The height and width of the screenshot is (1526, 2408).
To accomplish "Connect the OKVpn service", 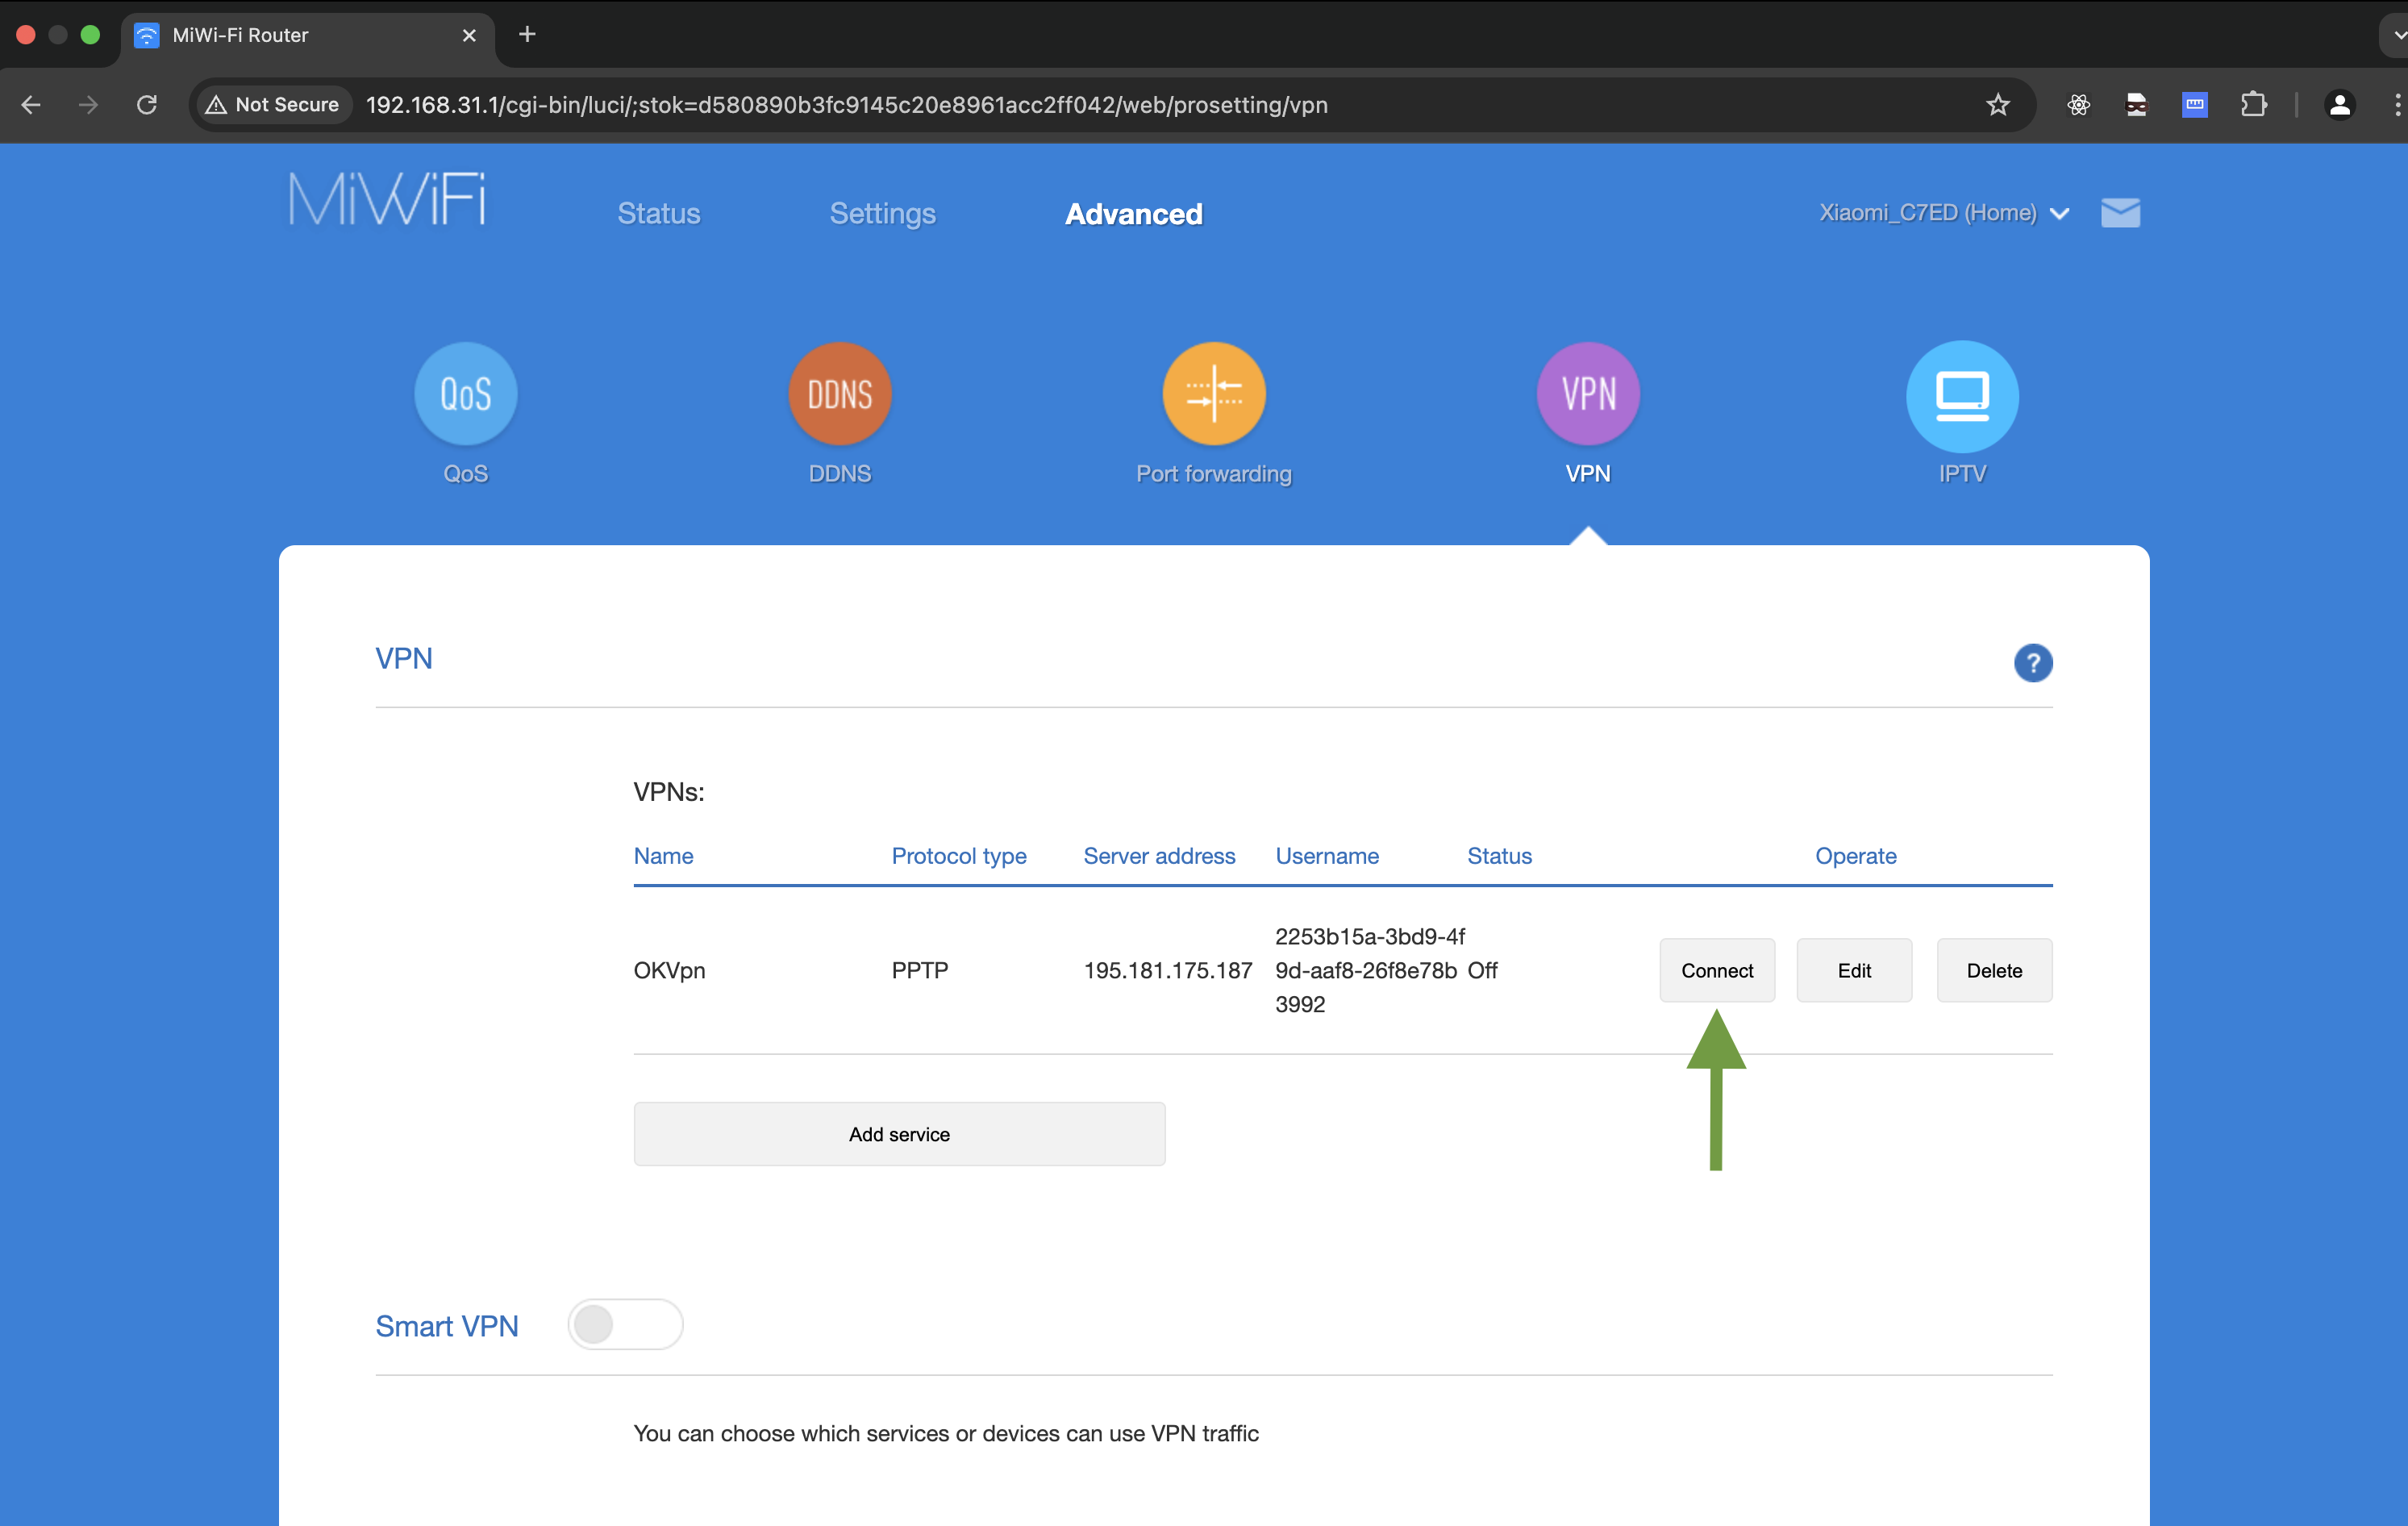I will (1716, 970).
